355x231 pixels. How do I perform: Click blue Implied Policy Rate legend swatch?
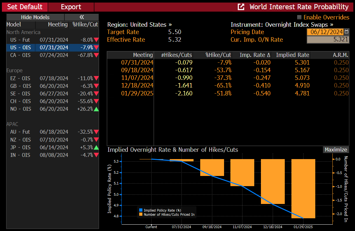tap(141, 210)
